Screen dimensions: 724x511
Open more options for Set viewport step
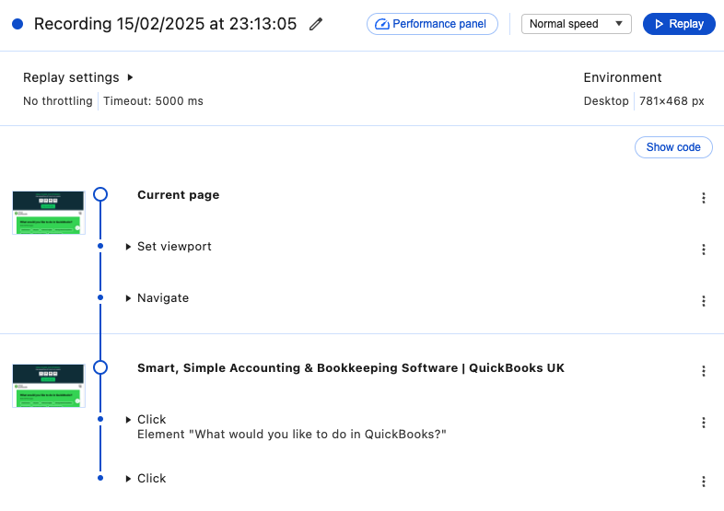[703, 250]
